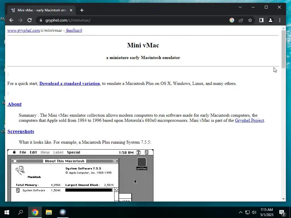Click Download a standard variation link
The width and height of the screenshot is (291, 218).
tap(70, 83)
